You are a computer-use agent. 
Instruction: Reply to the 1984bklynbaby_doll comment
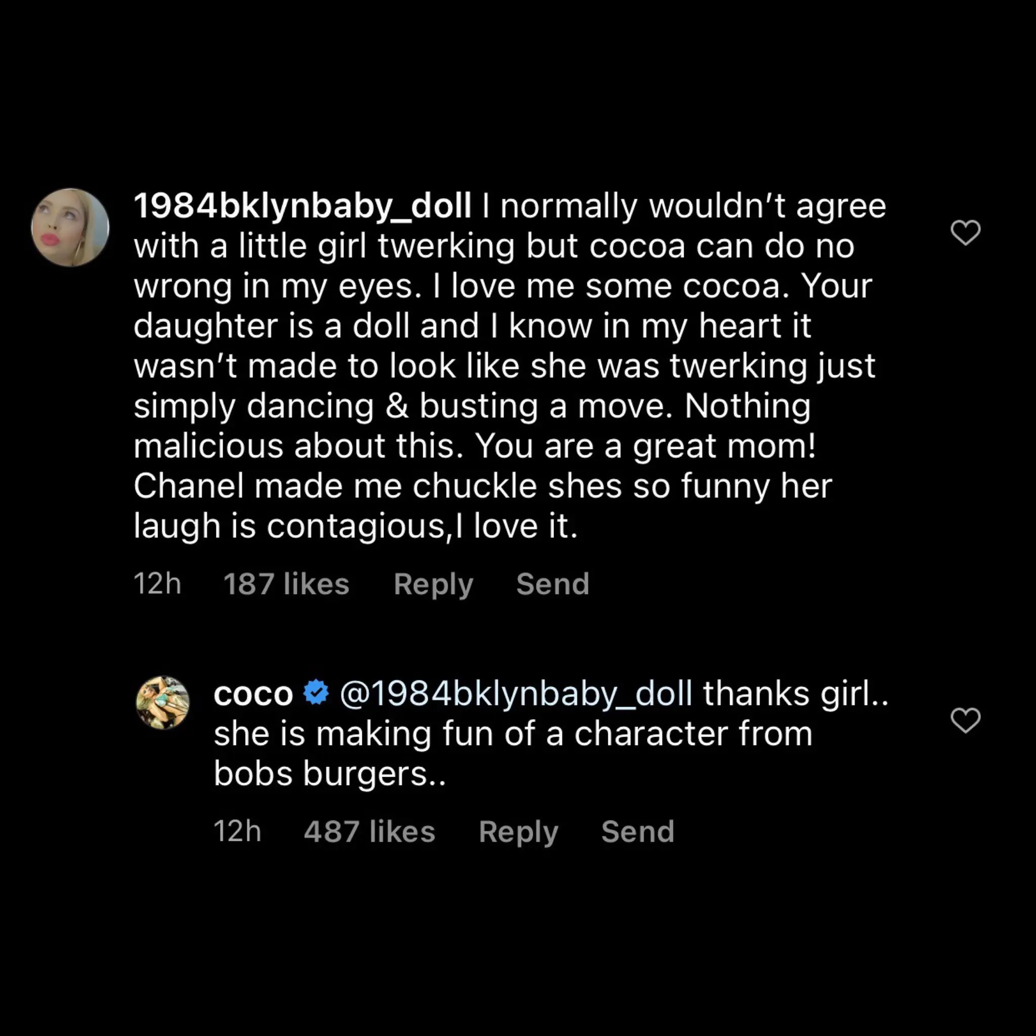click(x=434, y=583)
